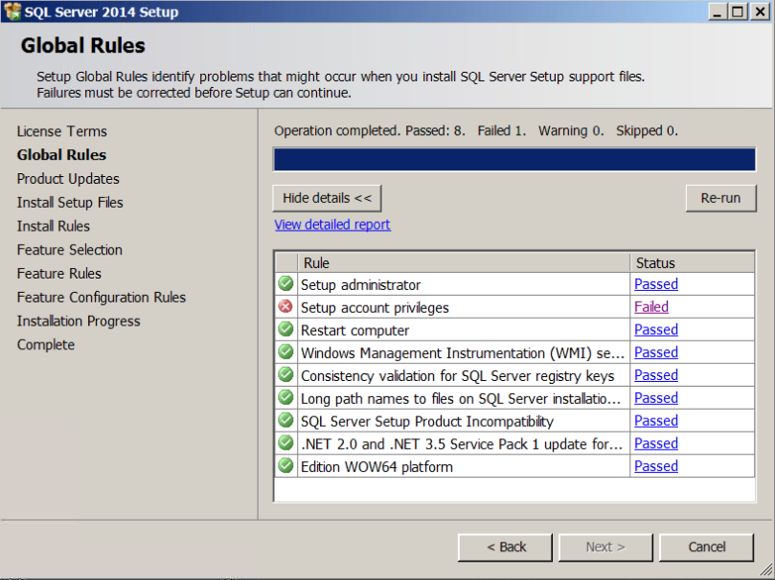775x580 pixels.
Task: Open the Failed status of Setup account privileges
Action: (x=651, y=307)
